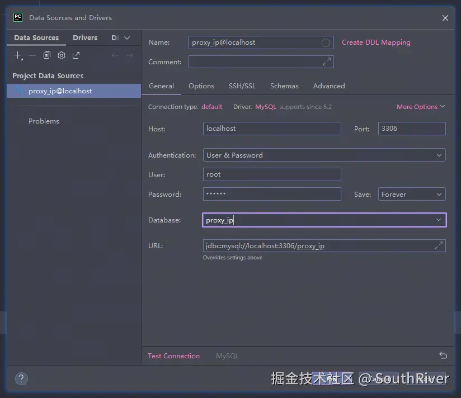Screen dimensions: 461x398
Task: Expand the Database dropdown list
Action: pos(439,220)
